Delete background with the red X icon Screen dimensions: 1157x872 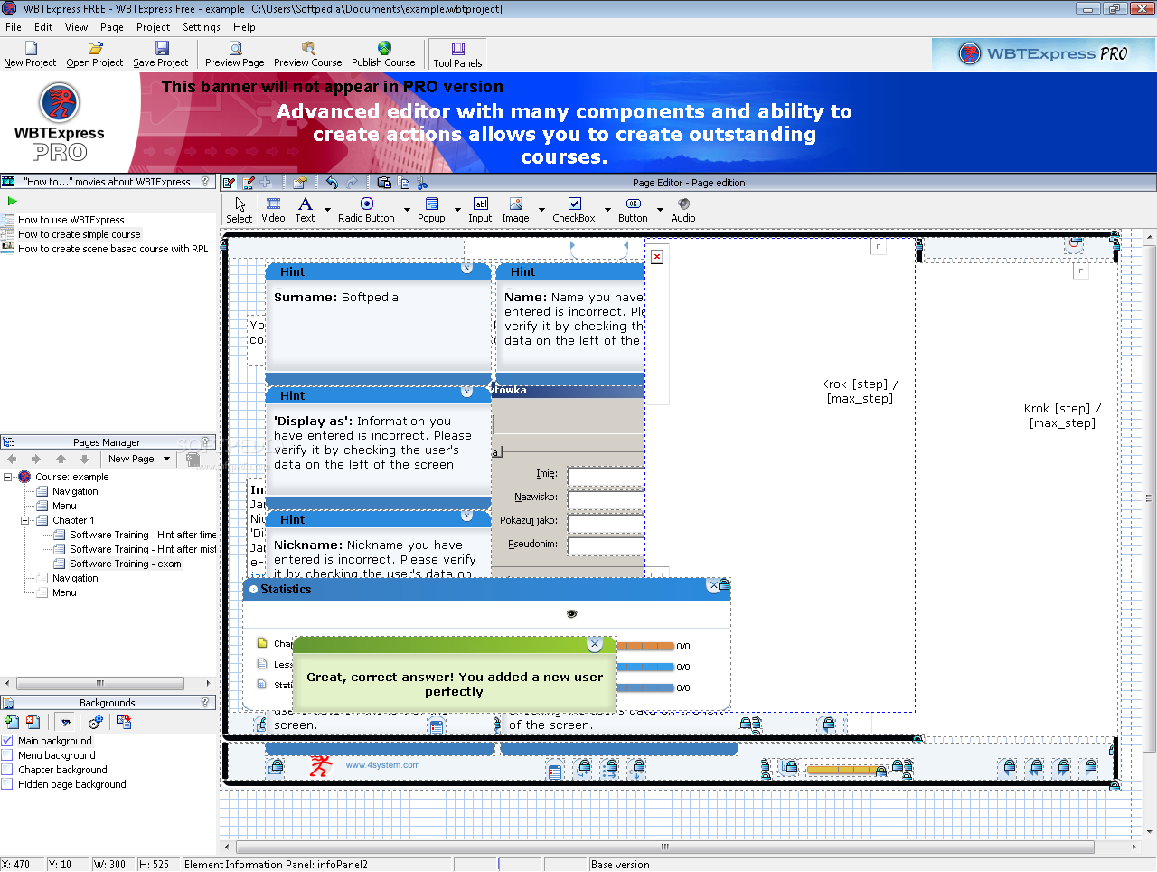point(33,722)
